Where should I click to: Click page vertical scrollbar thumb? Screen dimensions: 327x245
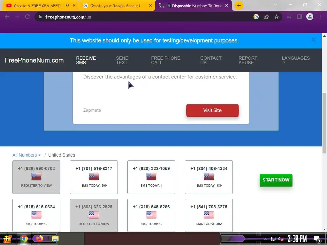coord(324,123)
